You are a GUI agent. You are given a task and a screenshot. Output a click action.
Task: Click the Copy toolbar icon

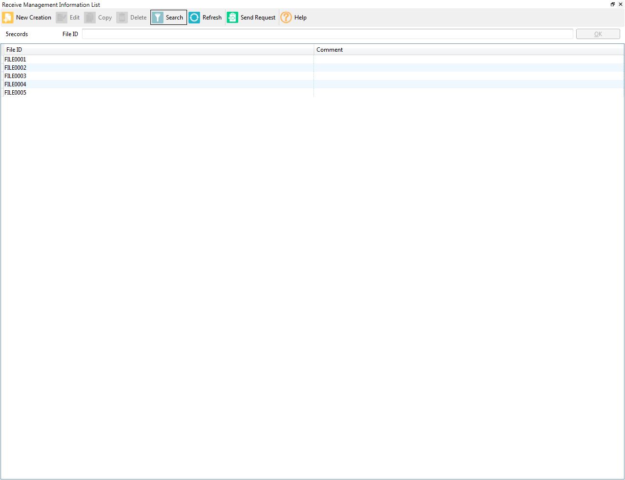90,18
